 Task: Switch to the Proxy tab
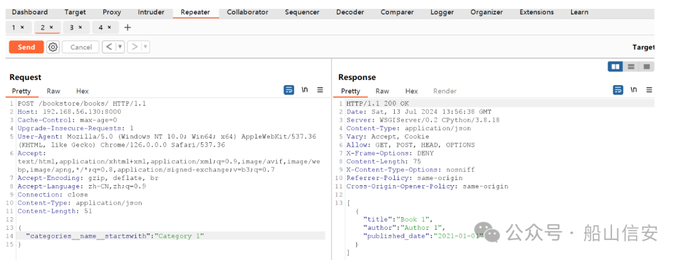click(x=112, y=12)
